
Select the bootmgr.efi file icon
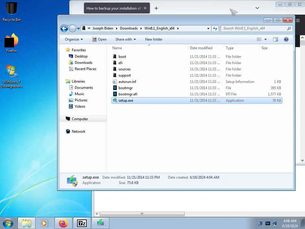click(x=115, y=94)
